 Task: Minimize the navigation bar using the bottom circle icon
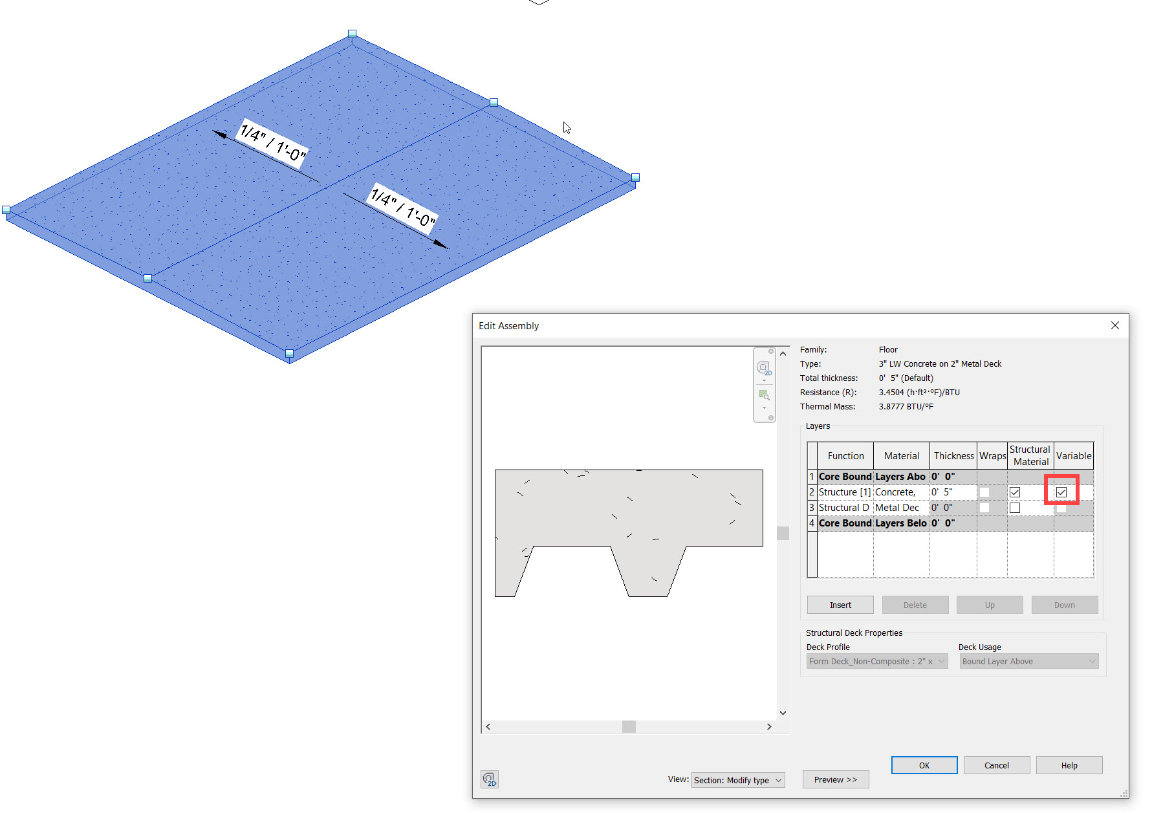click(x=771, y=417)
